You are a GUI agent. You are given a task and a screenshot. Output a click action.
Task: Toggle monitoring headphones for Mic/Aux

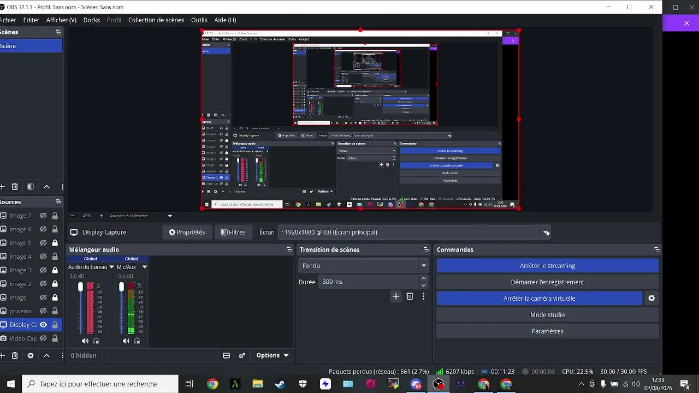click(137, 341)
